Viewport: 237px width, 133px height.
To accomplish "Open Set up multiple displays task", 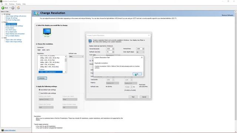I will 12,36.
